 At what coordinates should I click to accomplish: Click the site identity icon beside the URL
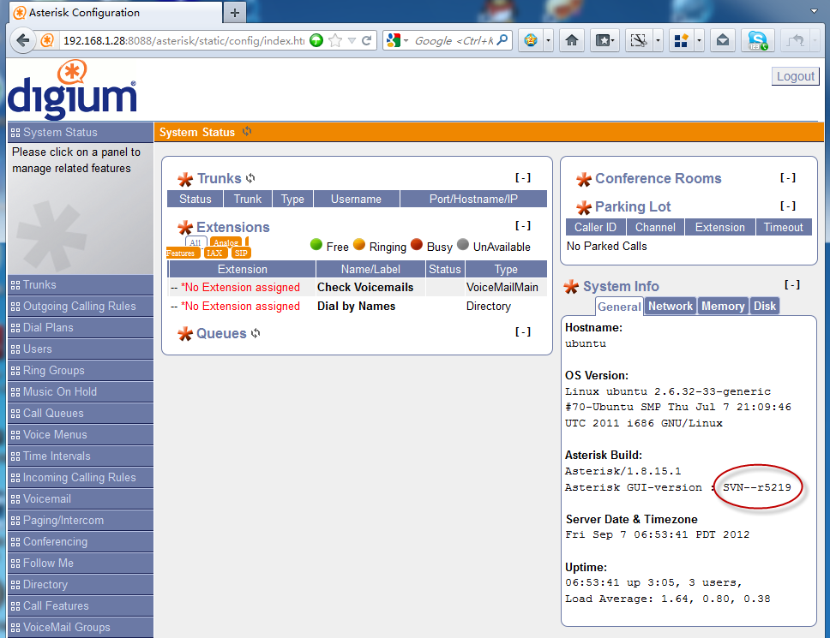(x=48, y=40)
